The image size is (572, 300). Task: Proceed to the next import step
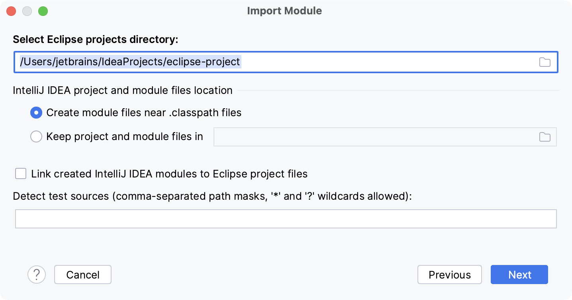pos(519,275)
